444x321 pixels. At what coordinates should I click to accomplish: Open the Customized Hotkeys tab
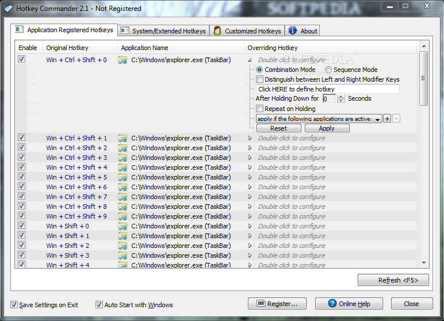(247, 30)
